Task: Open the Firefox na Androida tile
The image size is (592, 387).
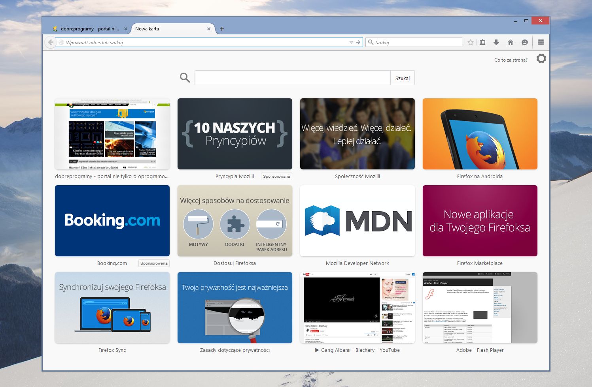Action: click(480, 134)
